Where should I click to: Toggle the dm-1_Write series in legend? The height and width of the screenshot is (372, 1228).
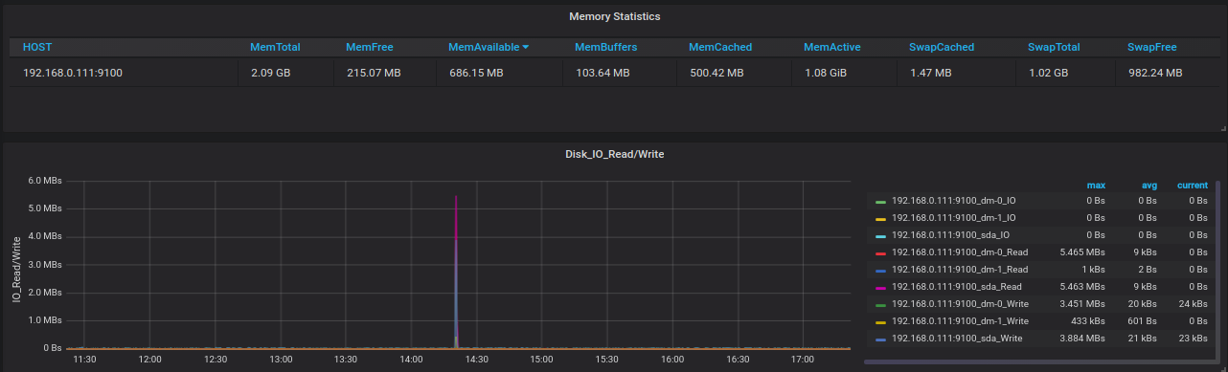[960, 321]
